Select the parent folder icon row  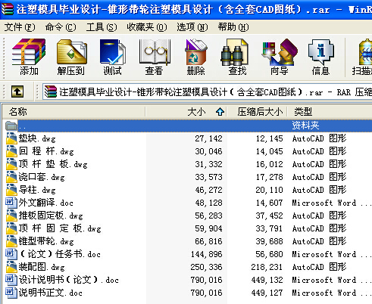point(11,126)
